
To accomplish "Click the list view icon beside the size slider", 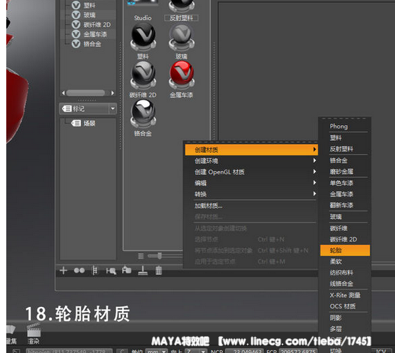I will (141, 256).
